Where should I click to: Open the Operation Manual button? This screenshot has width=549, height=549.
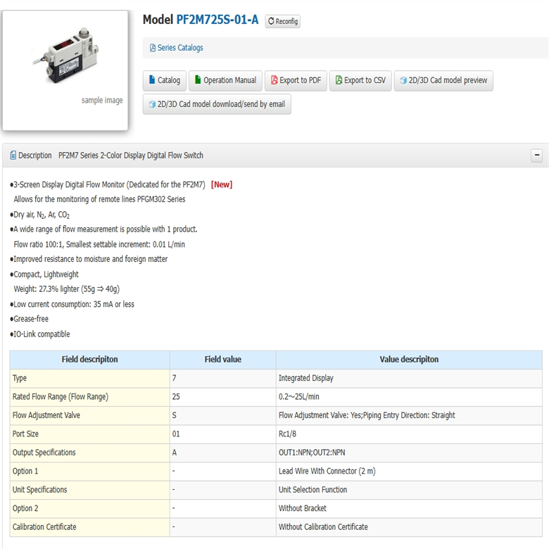[x=225, y=80]
